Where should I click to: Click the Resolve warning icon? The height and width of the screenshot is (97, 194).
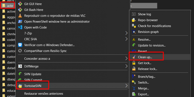coord(134,40)
